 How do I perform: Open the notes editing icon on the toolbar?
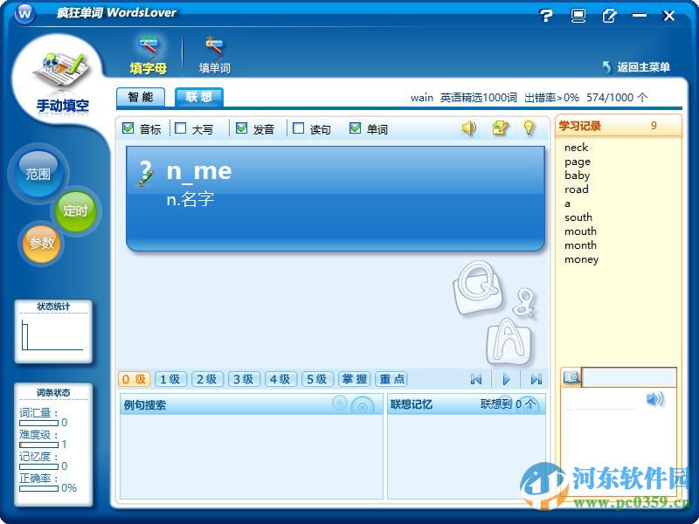click(x=500, y=128)
